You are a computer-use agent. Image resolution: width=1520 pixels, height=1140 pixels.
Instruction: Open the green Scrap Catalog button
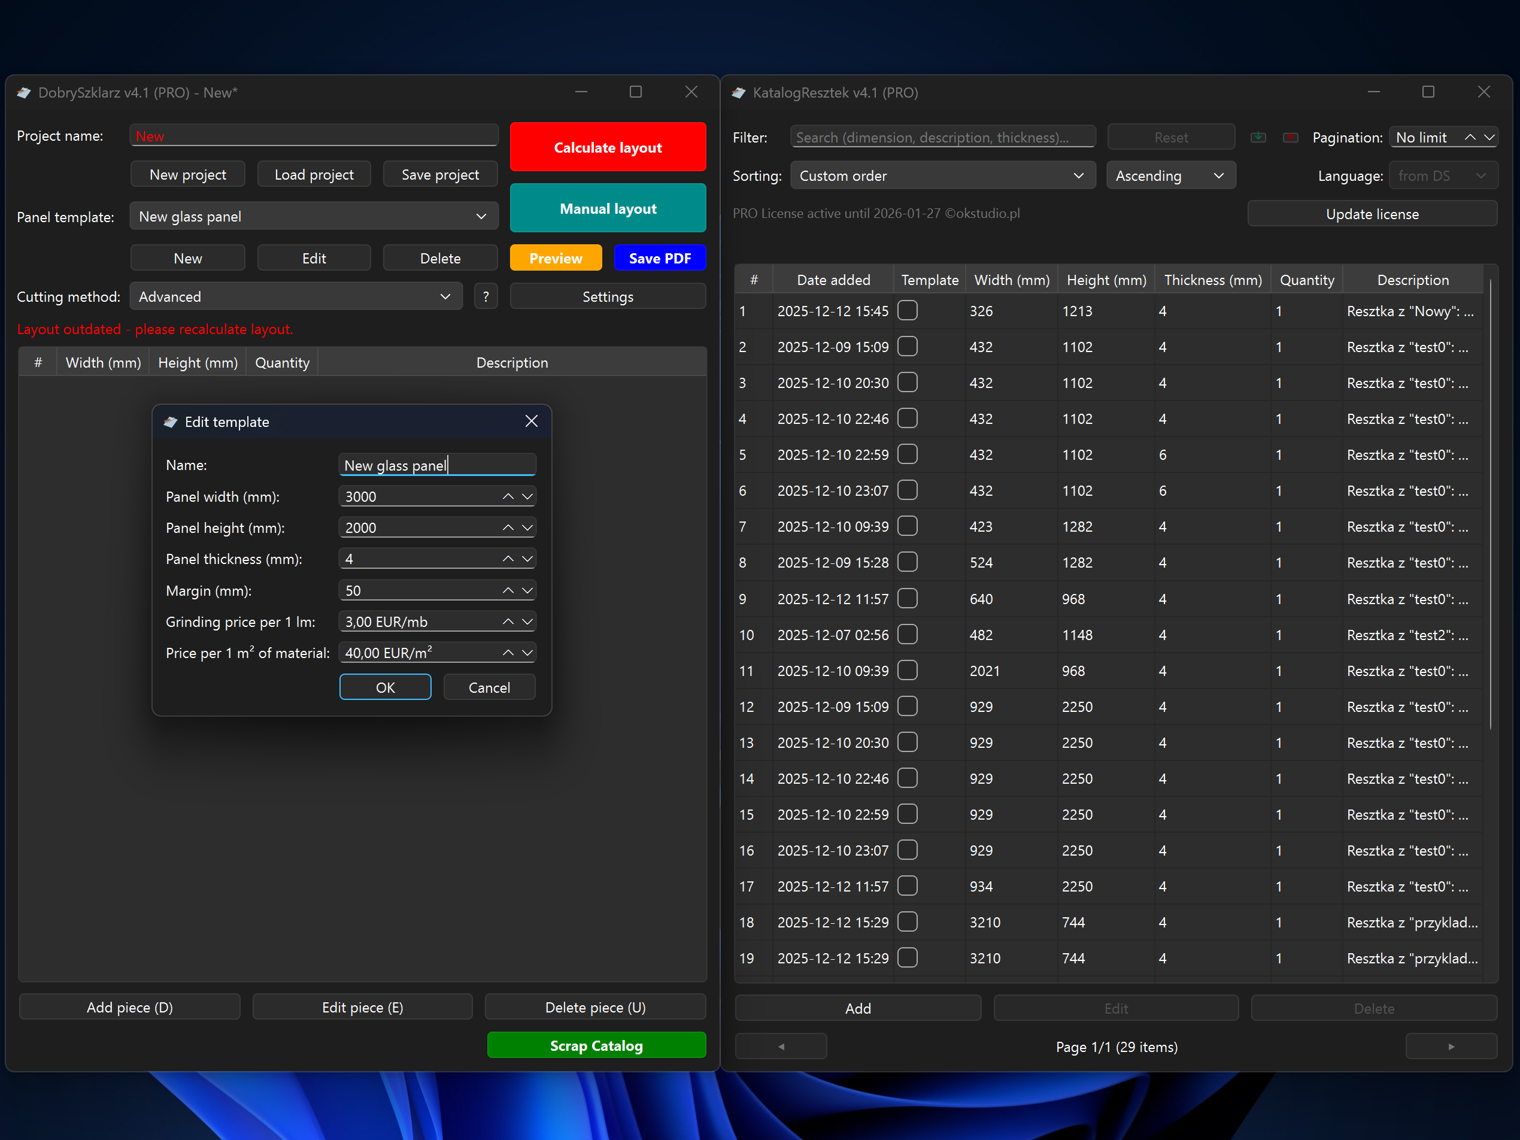coord(596,1045)
